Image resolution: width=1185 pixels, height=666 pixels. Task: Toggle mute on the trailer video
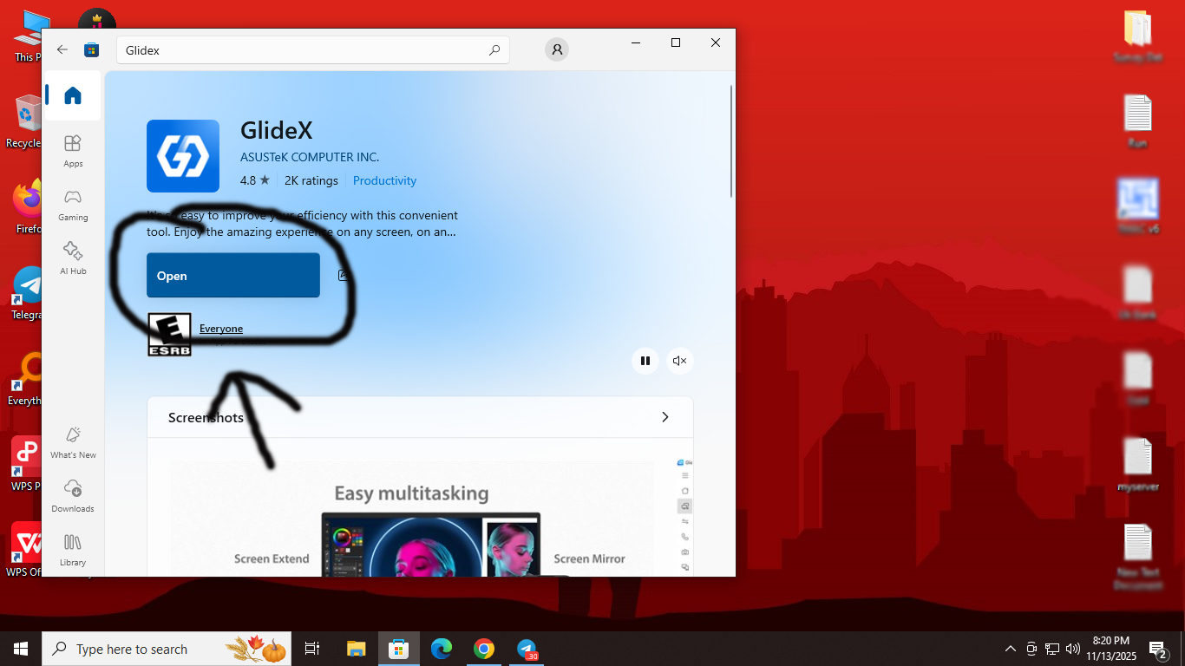(x=680, y=361)
